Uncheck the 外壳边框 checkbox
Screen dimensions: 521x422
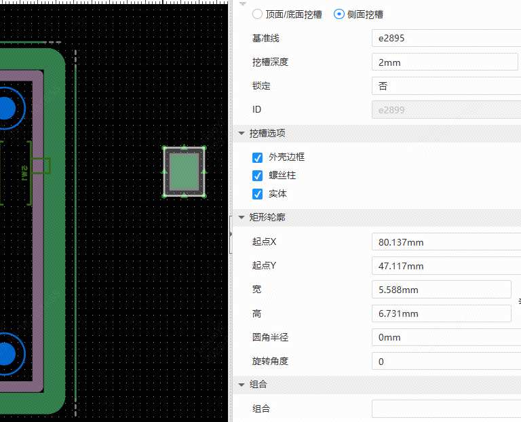coord(257,157)
